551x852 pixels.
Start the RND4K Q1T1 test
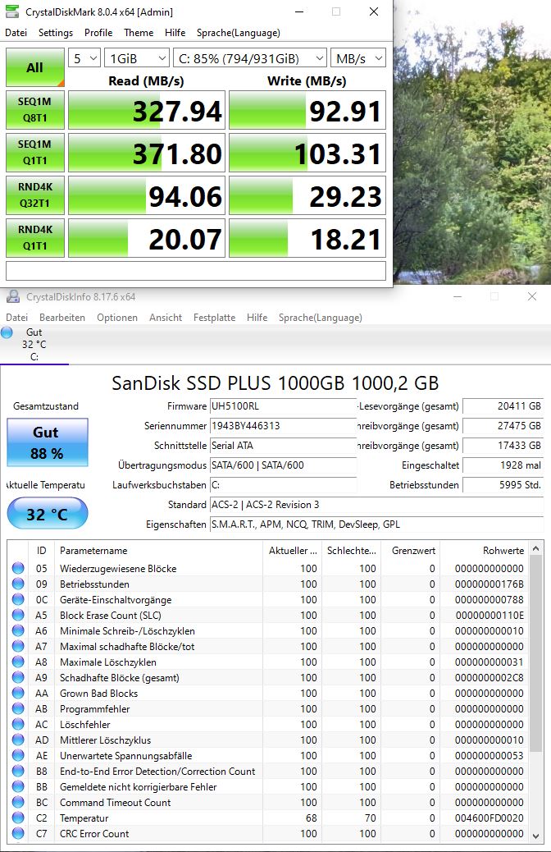(x=34, y=238)
